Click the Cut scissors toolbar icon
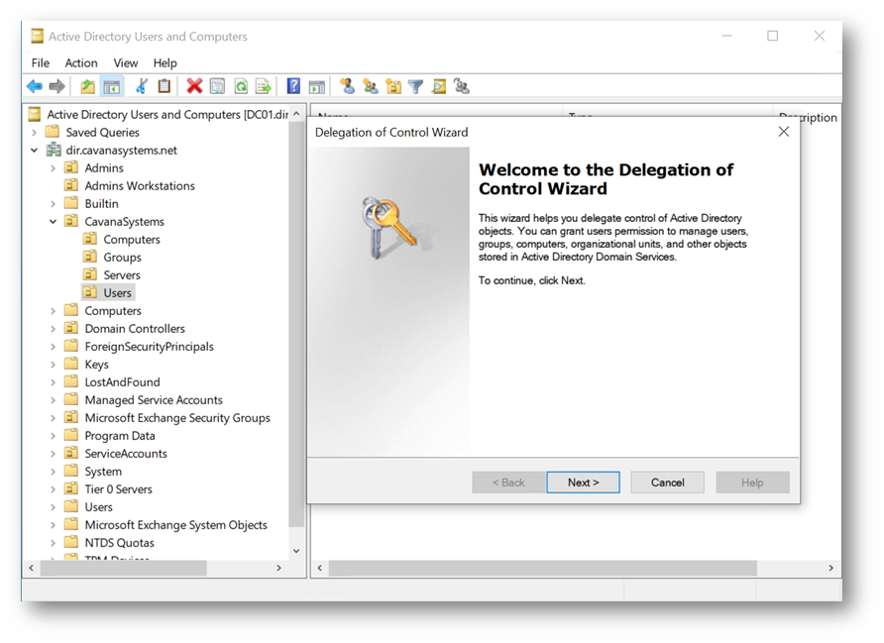 [x=142, y=87]
